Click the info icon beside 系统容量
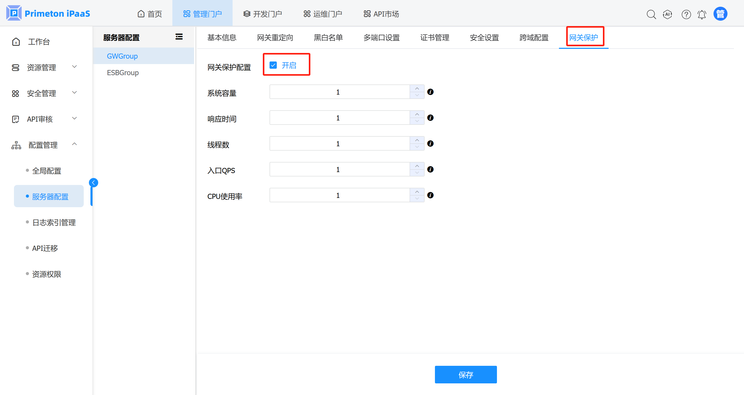Screen dimensions: 744x395 [x=430, y=92]
